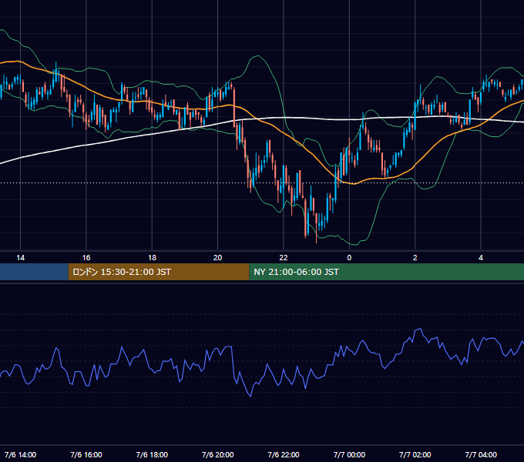Click hour label 14 on price chart axis
The width and height of the screenshot is (524, 462).
(20, 257)
